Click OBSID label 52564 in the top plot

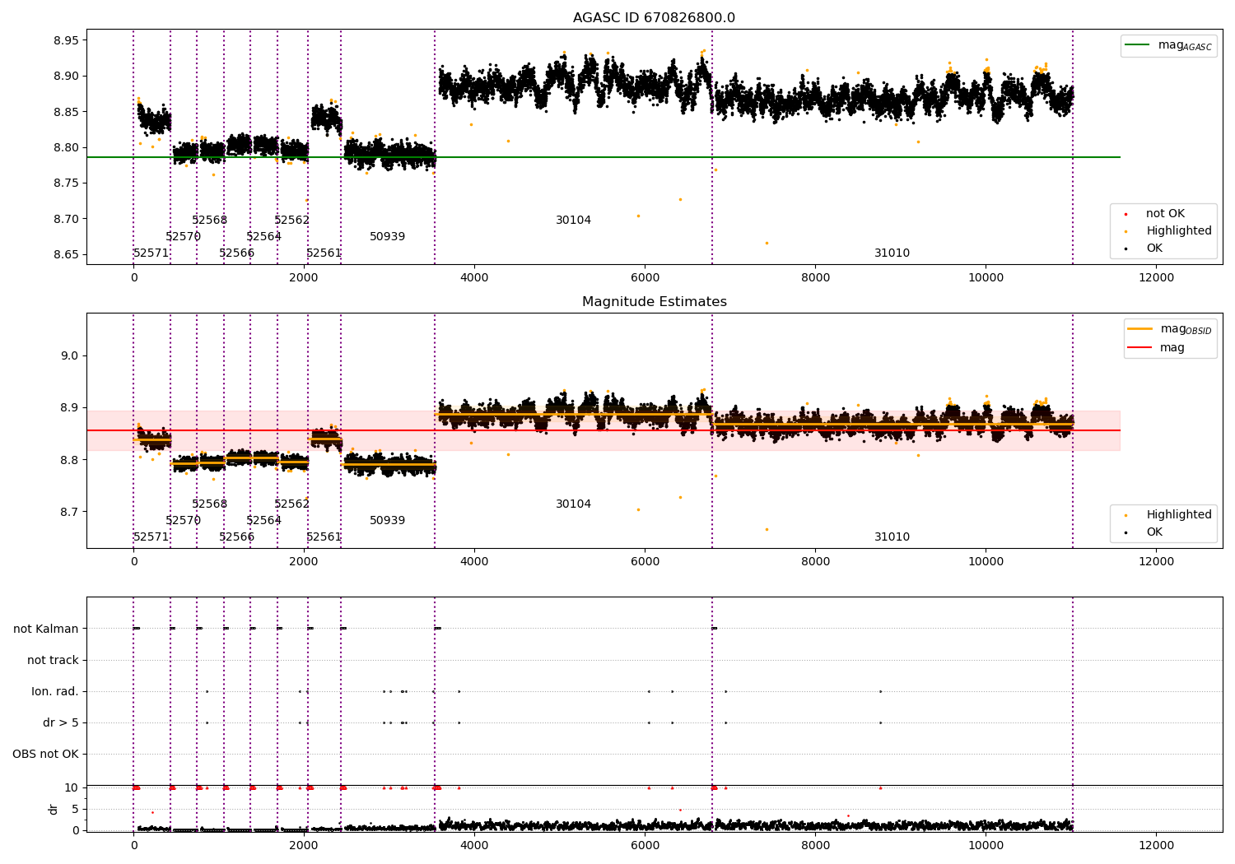264,237
